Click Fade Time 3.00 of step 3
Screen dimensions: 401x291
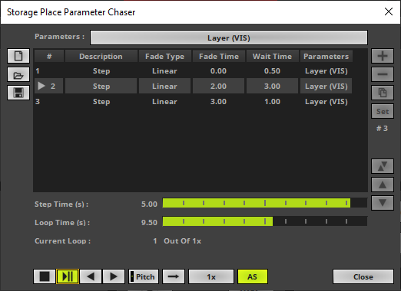point(218,102)
